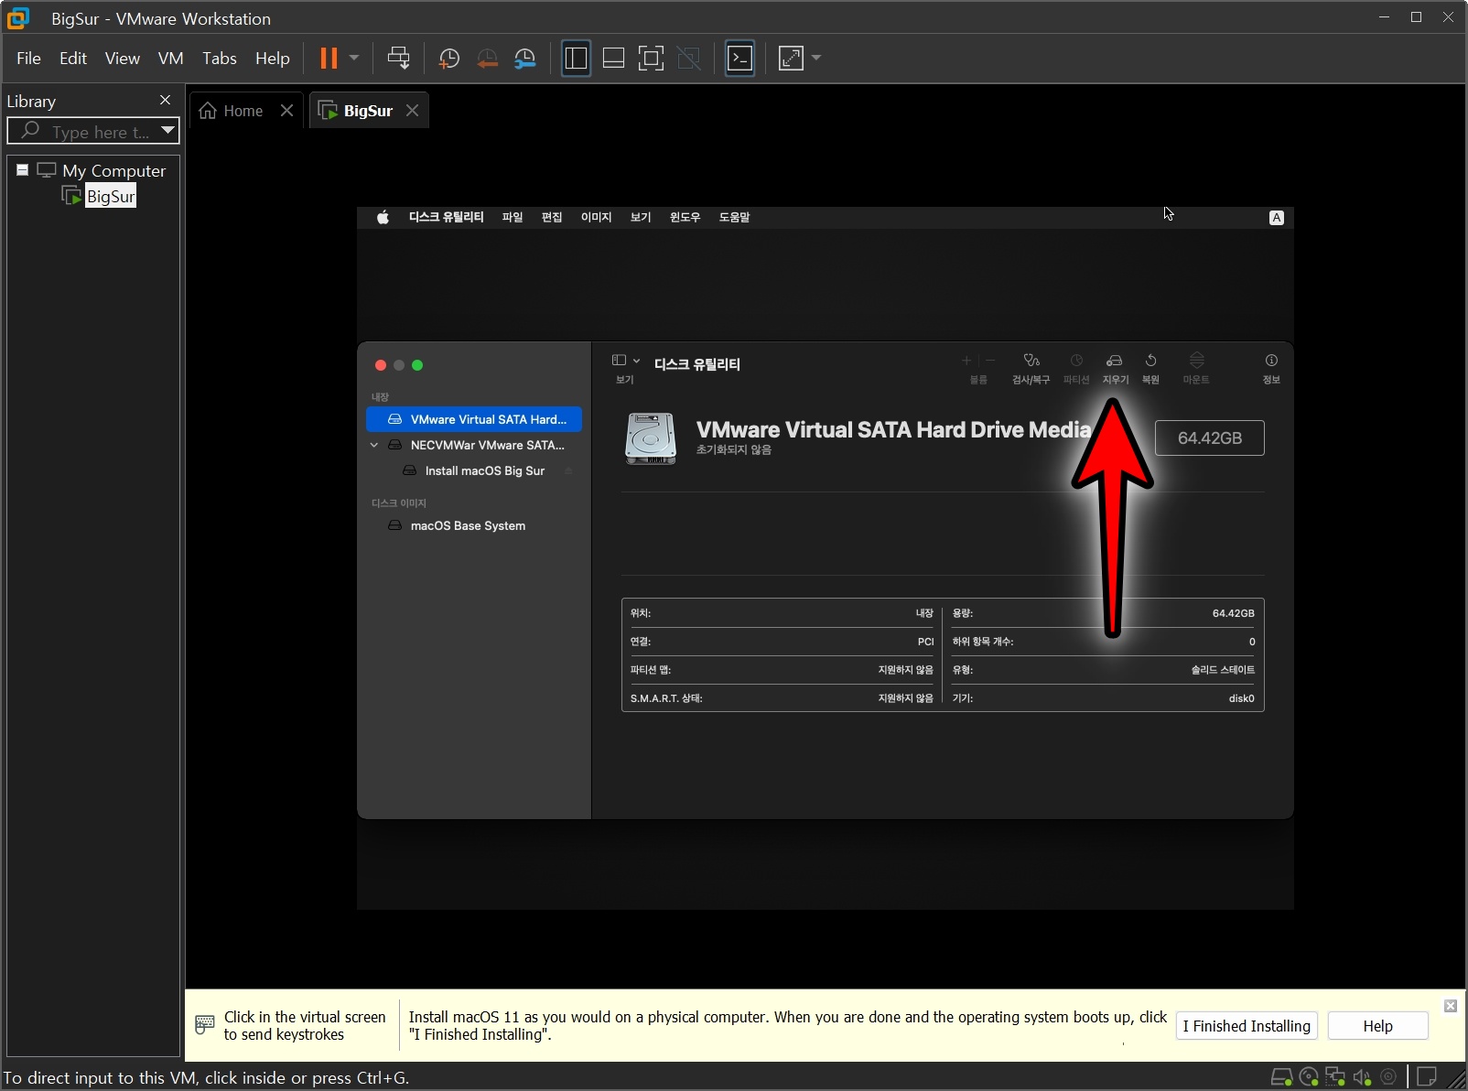Click the Mount (마운트) toolbar icon

pos(1196,361)
